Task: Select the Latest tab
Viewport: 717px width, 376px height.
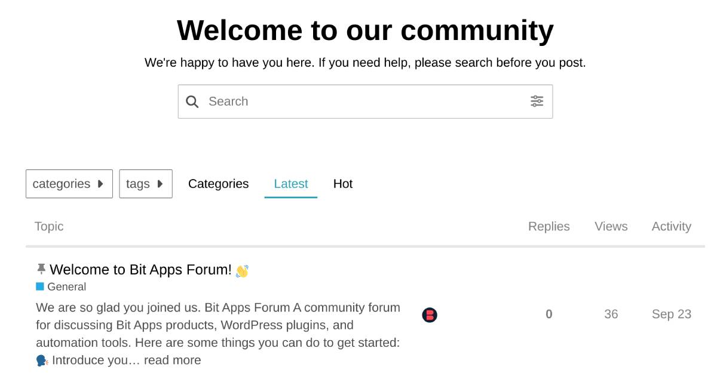Action: (x=291, y=184)
